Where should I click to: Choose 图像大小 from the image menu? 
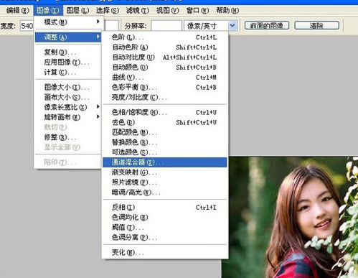(68, 87)
